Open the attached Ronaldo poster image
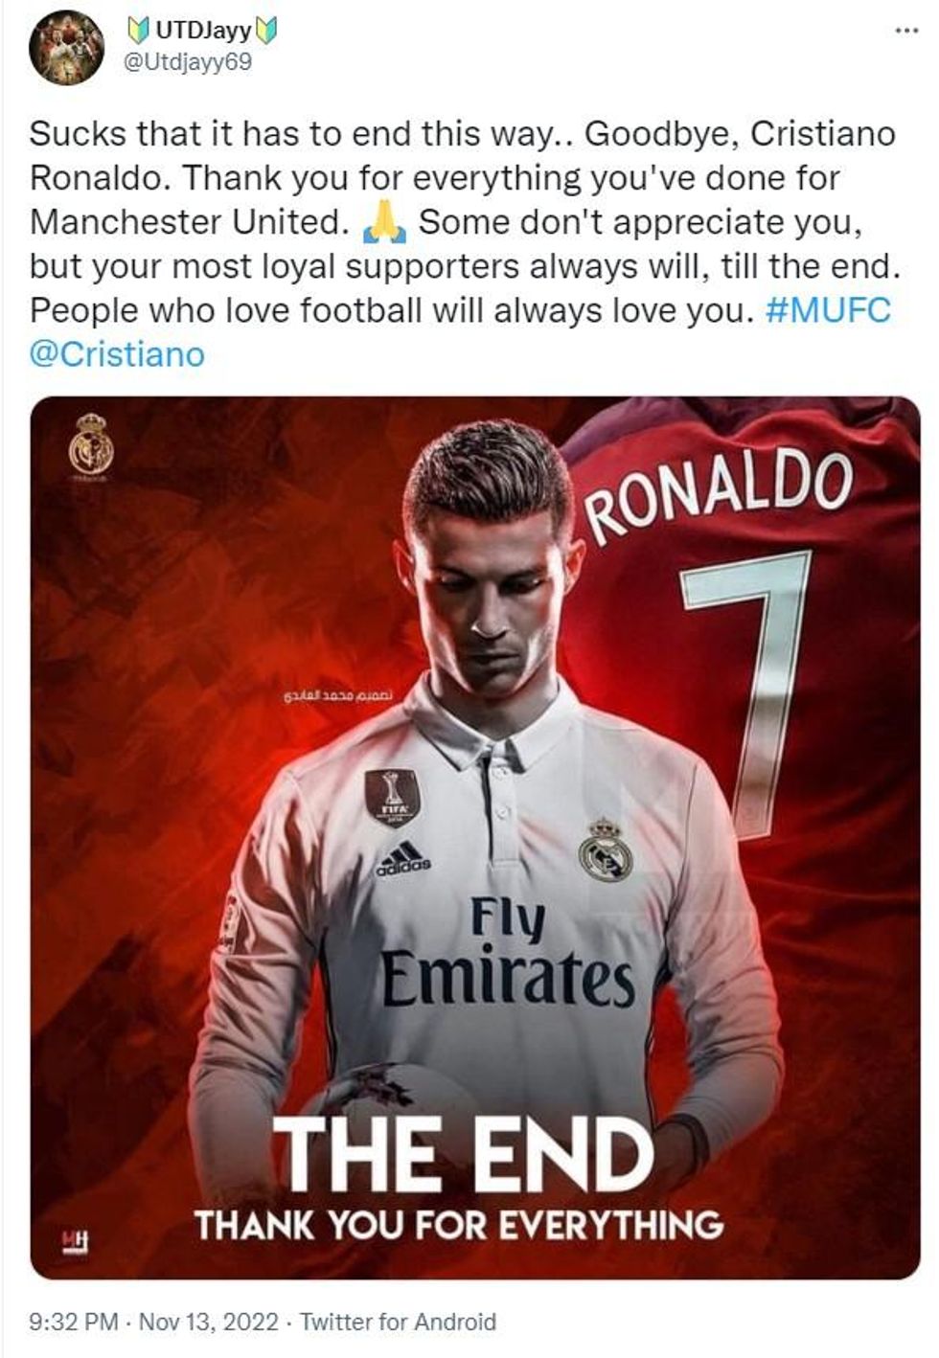939x1358 pixels. point(475,838)
